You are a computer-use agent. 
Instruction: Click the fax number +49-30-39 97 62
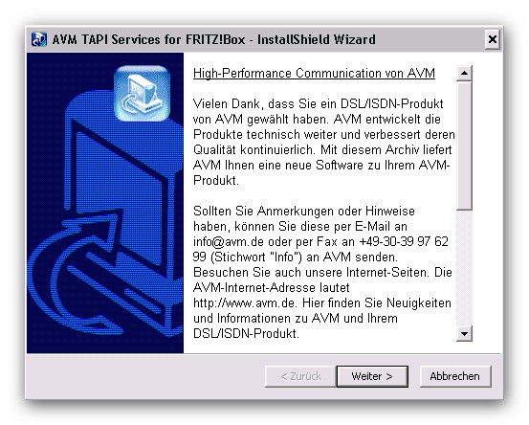coord(404,242)
